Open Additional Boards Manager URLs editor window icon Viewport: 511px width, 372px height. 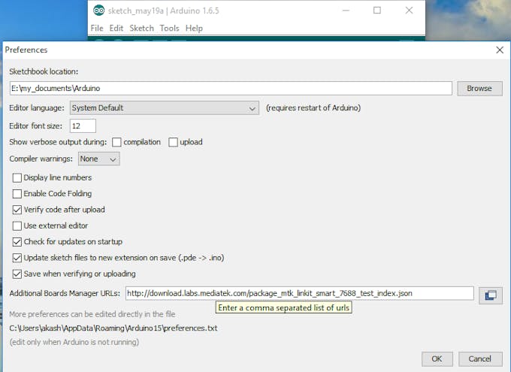point(491,295)
